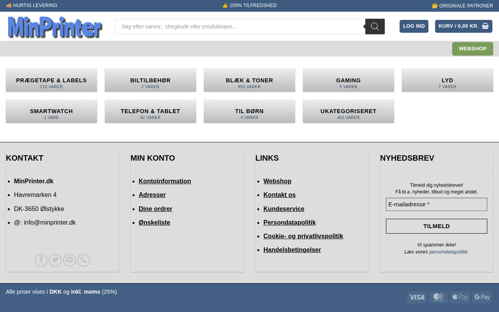Click the MinPrinter.dk contact text
This screenshot has width=499, height=312.
(34, 181)
